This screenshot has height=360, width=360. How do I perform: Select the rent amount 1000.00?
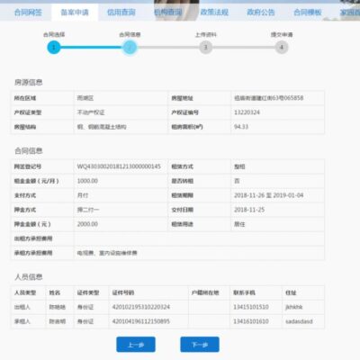[87, 181]
